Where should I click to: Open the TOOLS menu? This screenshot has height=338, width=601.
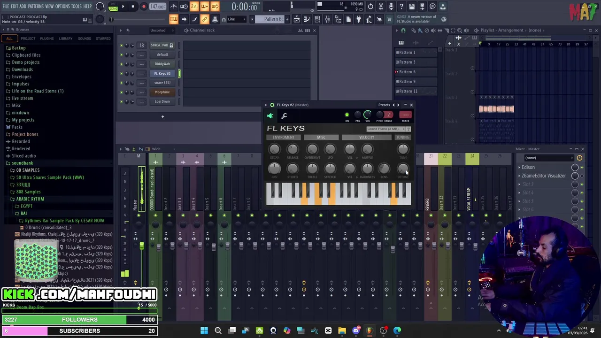pos(77,7)
